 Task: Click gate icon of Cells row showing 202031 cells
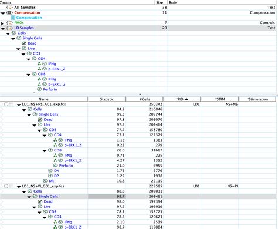click(30, 191)
